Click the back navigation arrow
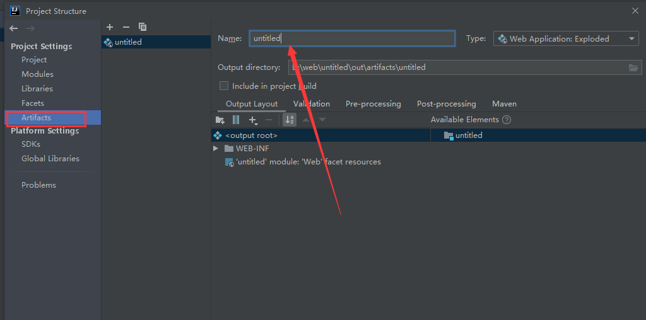 14,28
